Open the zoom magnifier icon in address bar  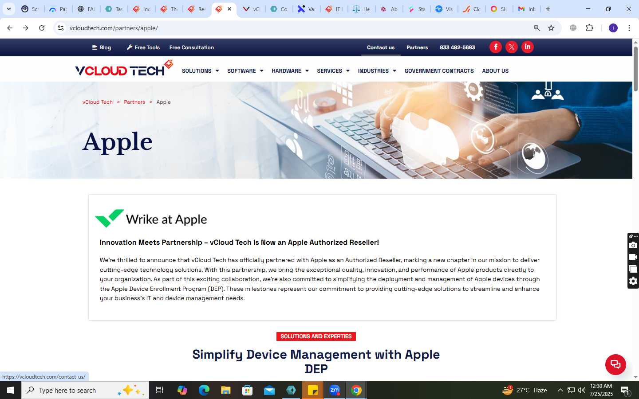click(x=537, y=28)
